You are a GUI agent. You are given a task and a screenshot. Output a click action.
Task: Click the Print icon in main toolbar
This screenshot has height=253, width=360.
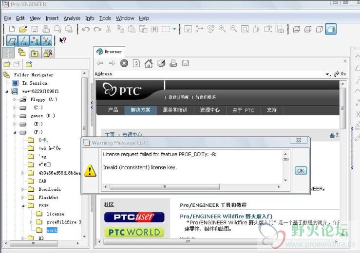coord(46,29)
